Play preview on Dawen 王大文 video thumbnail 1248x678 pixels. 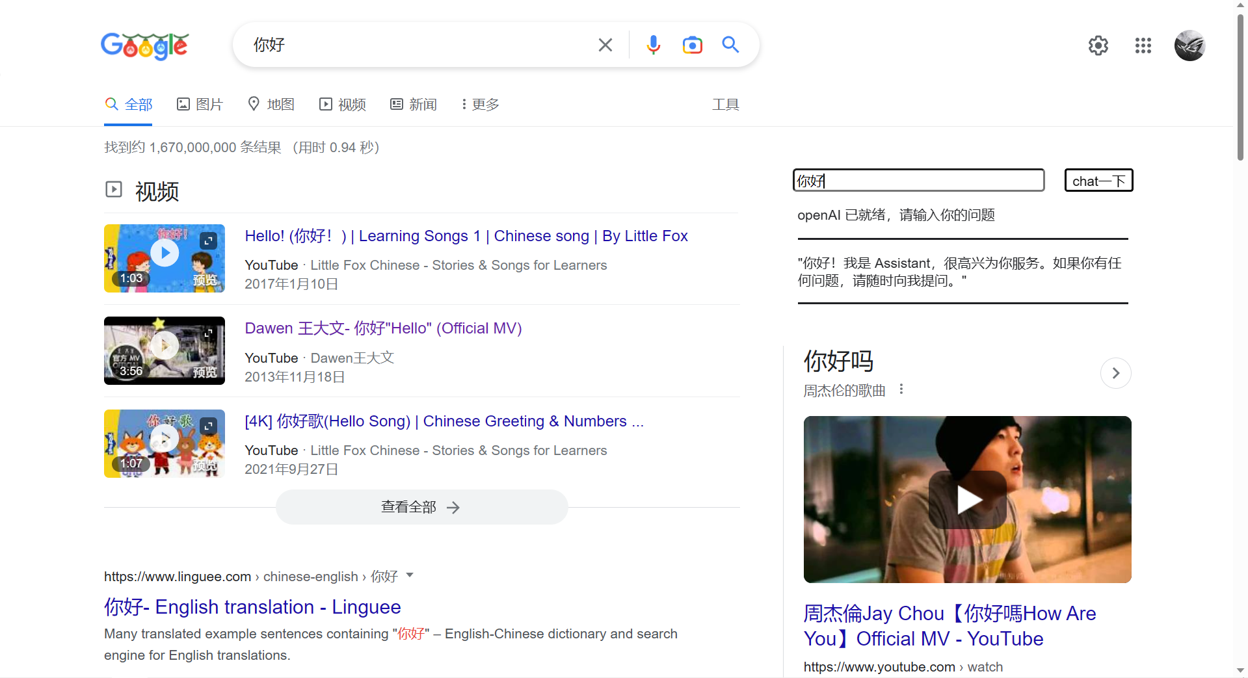pyautogui.click(x=165, y=346)
